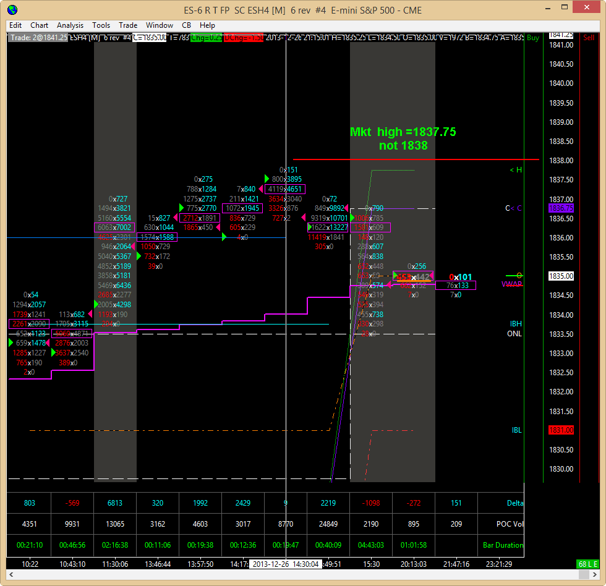Open the CB menu
This screenshot has height=586, width=606.
point(186,25)
